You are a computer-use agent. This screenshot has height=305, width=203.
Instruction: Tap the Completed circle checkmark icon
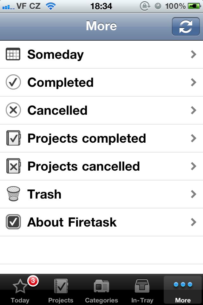[x=13, y=82]
